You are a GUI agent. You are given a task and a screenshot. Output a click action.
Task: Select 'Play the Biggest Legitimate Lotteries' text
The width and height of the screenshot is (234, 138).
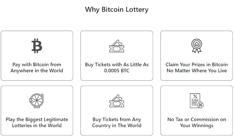point(37,122)
